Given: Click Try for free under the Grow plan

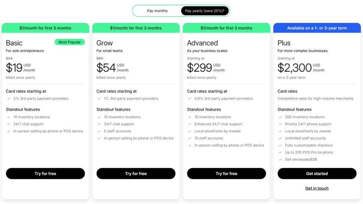Looking at the screenshot, I should 136,174.
